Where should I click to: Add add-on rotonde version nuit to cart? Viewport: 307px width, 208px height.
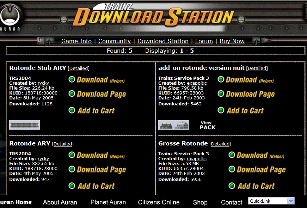click(x=241, y=110)
